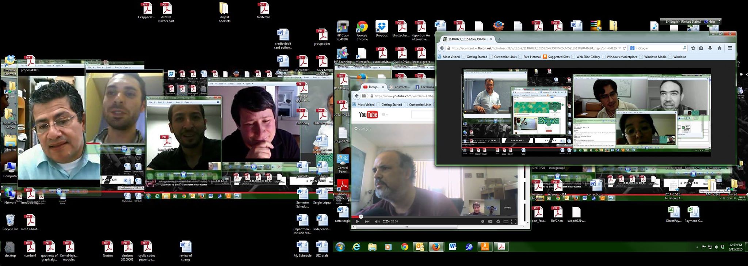Image resolution: width=748 pixels, height=266 pixels.
Task: Click horizontal scrollbar under YouTube video
Action: 407,227
